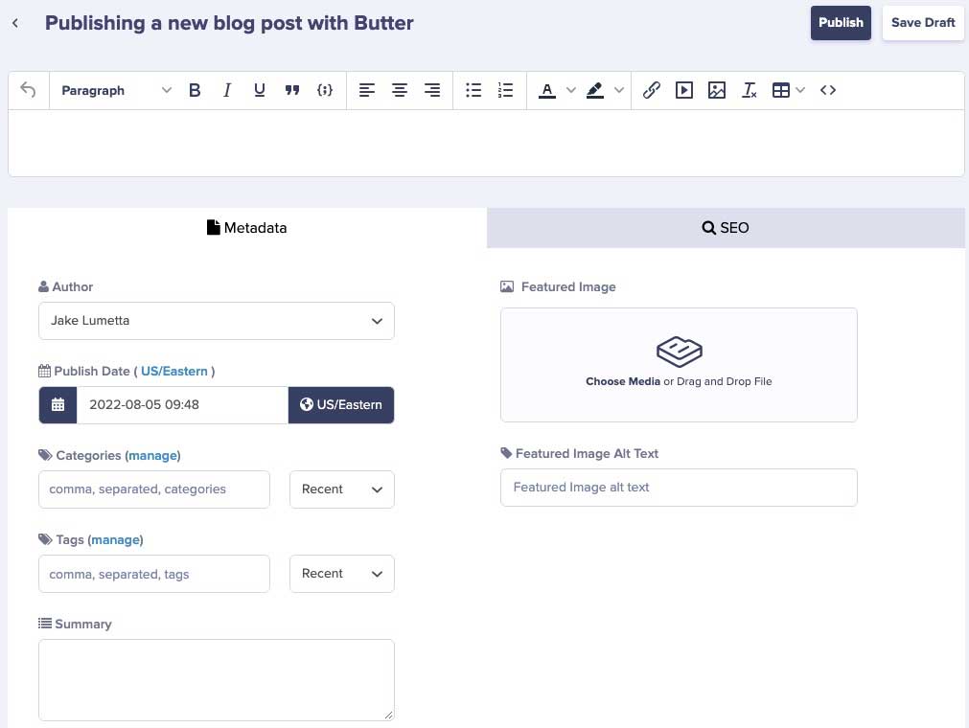Click the Publish button
Image resolution: width=969 pixels, height=728 pixels.
(x=841, y=23)
